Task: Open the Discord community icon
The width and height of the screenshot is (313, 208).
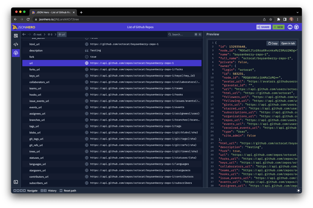Action: [290, 27]
